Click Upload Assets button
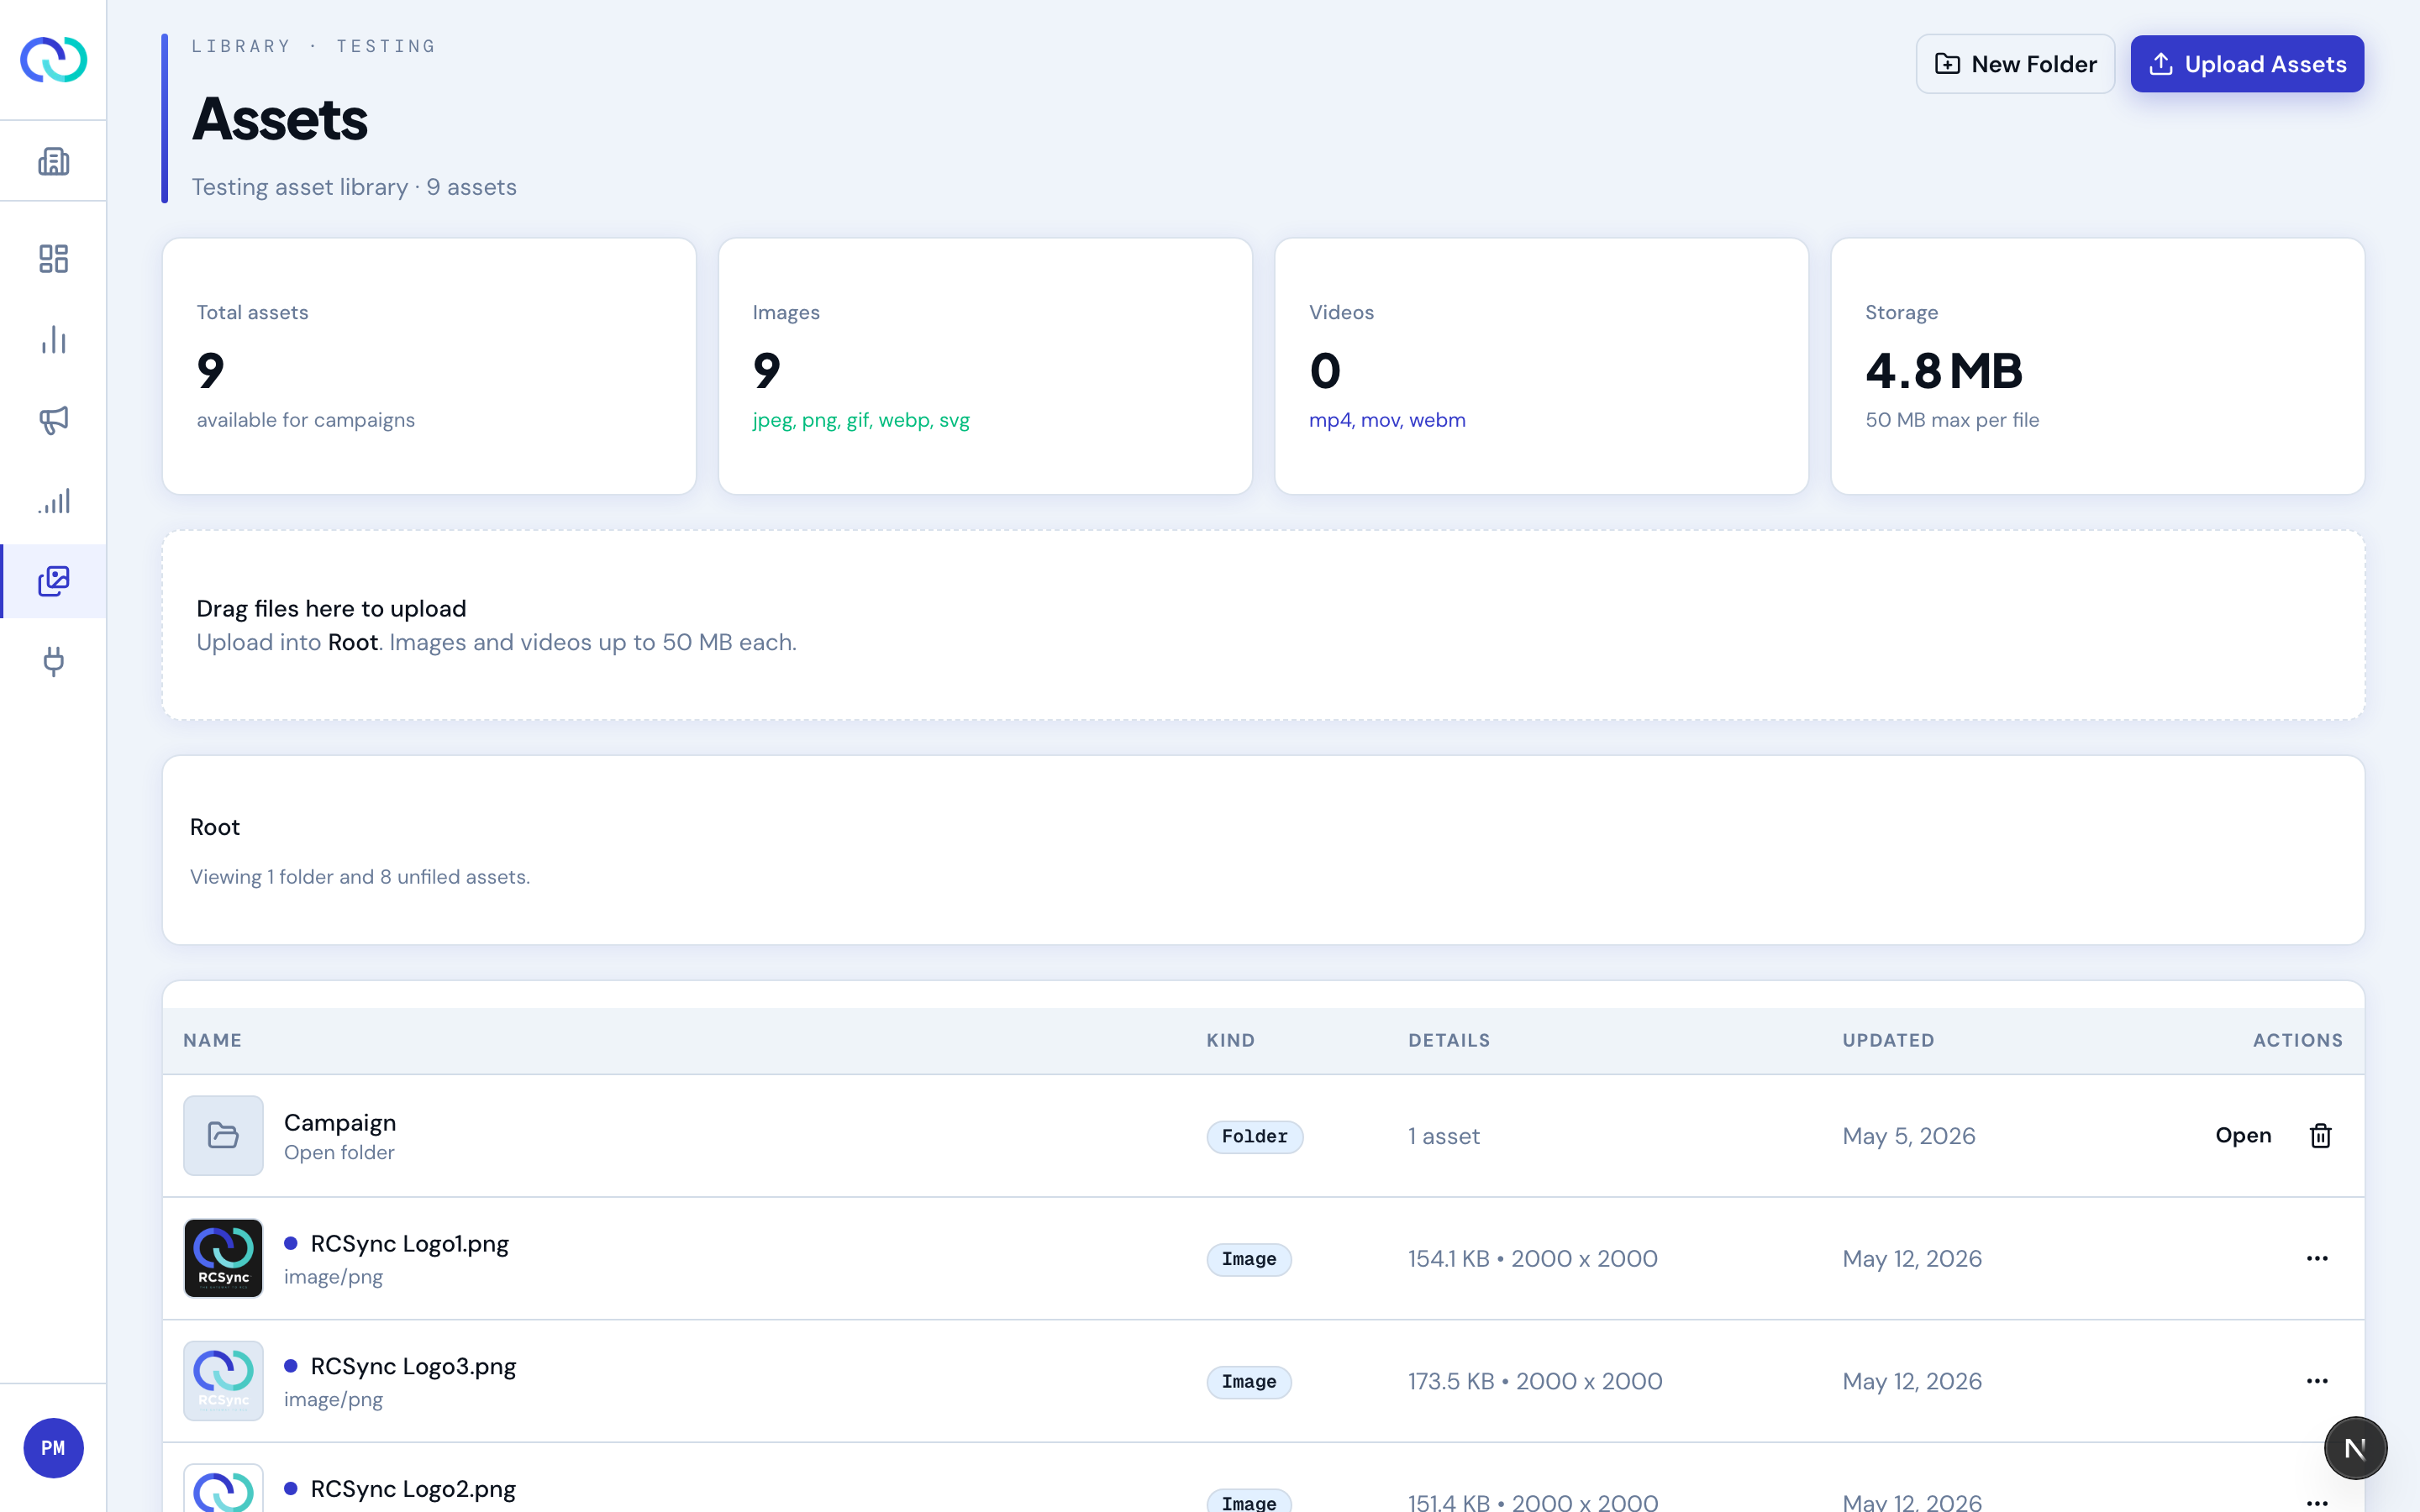The height and width of the screenshot is (1512, 2420). [2247, 64]
